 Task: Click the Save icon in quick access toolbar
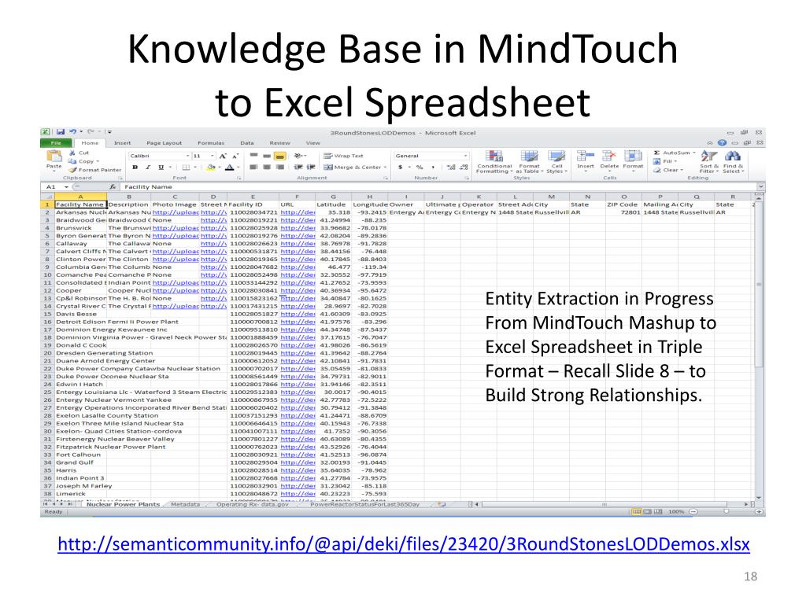tap(60, 132)
